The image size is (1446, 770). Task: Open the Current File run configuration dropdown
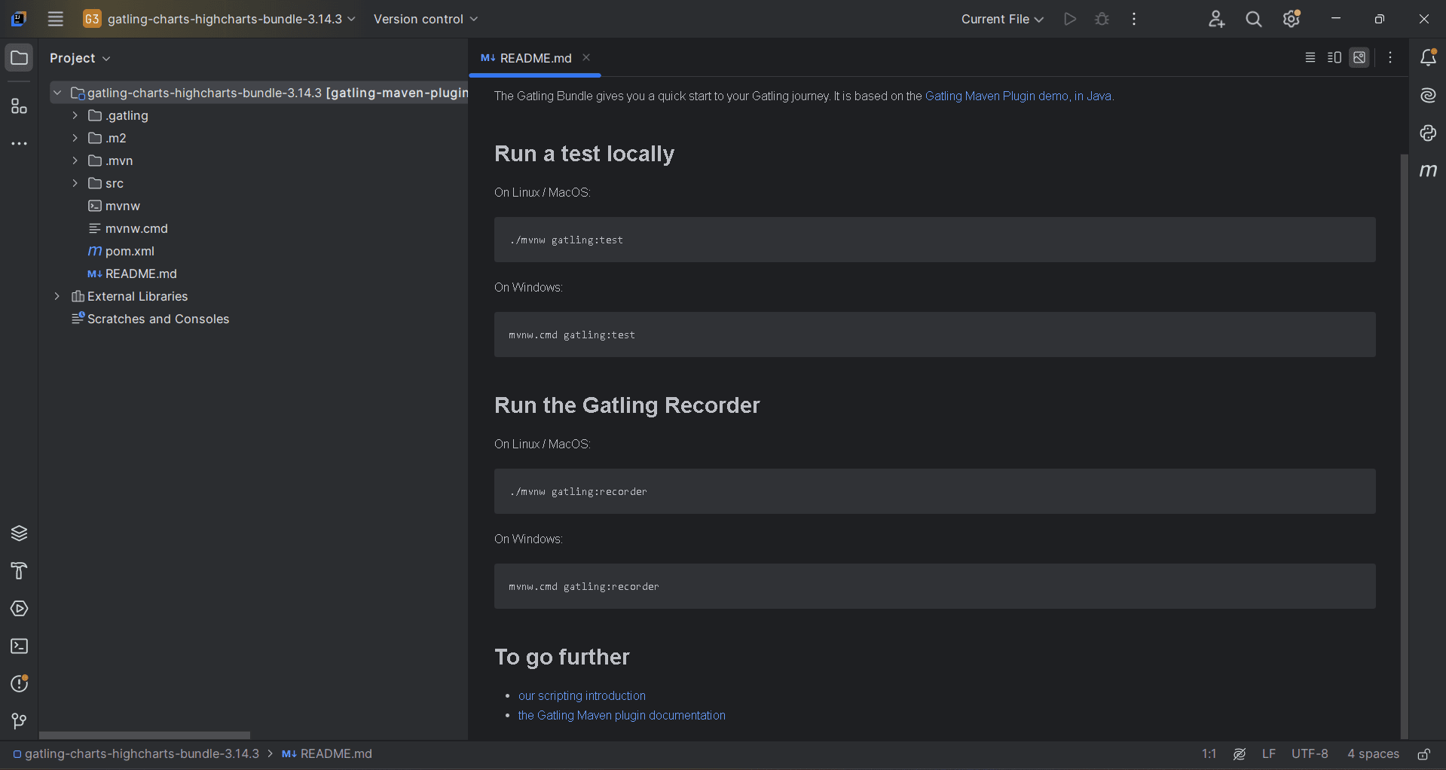(1001, 19)
